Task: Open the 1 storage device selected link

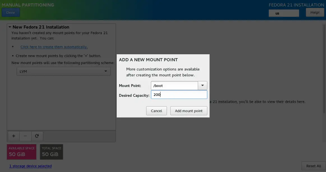Action: [x=30, y=166]
